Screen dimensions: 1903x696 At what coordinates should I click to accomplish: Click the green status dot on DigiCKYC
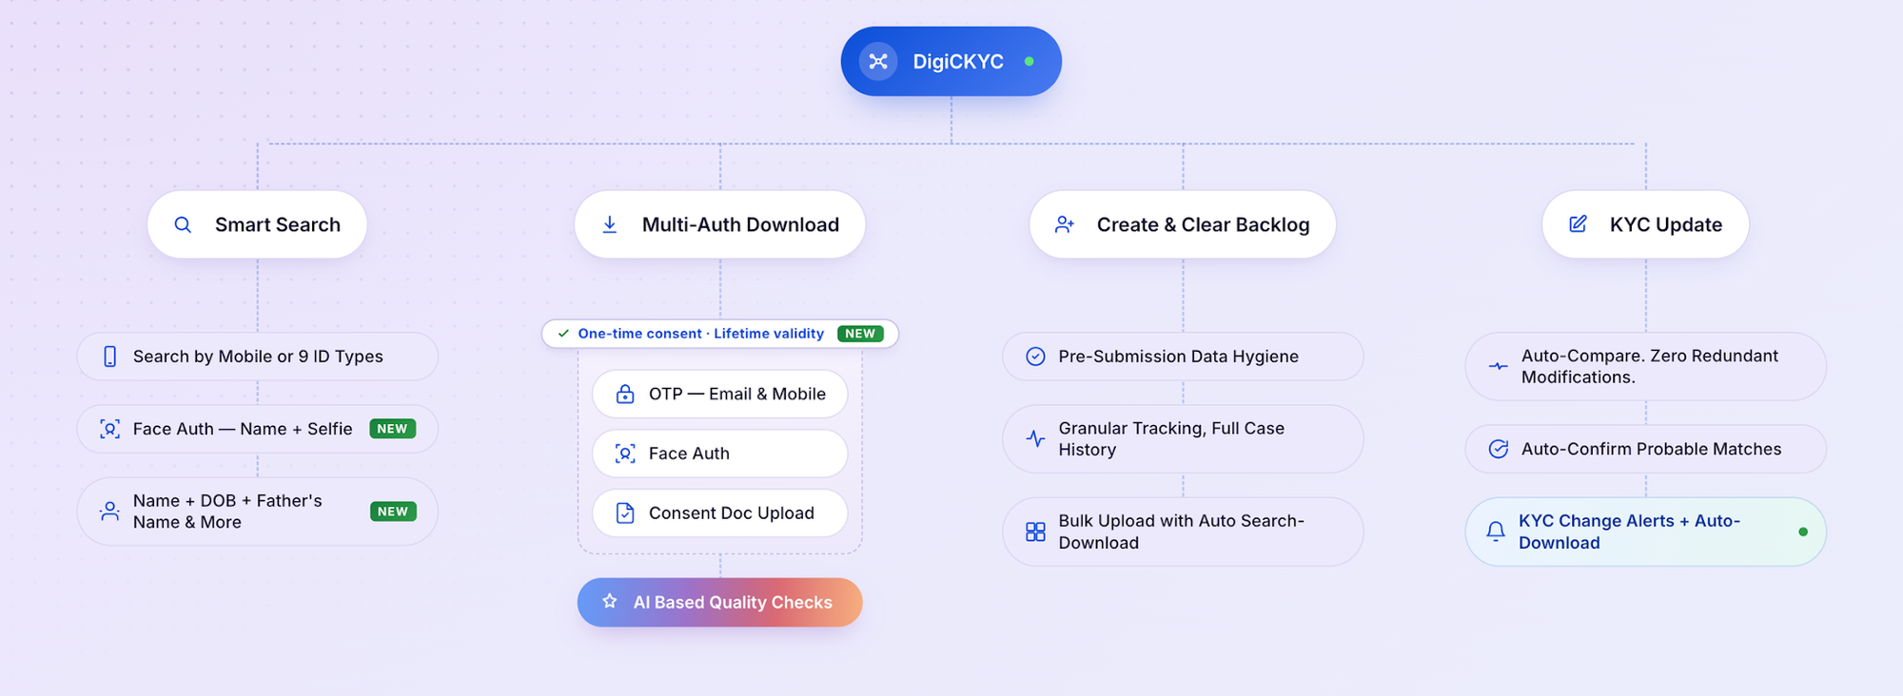click(x=1030, y=62)
